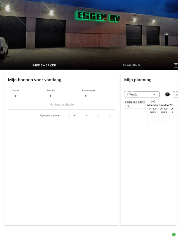Click the Mijn bonnen voor vandaag heading
The width and height of the screenshot is (178, 238).
35,80
